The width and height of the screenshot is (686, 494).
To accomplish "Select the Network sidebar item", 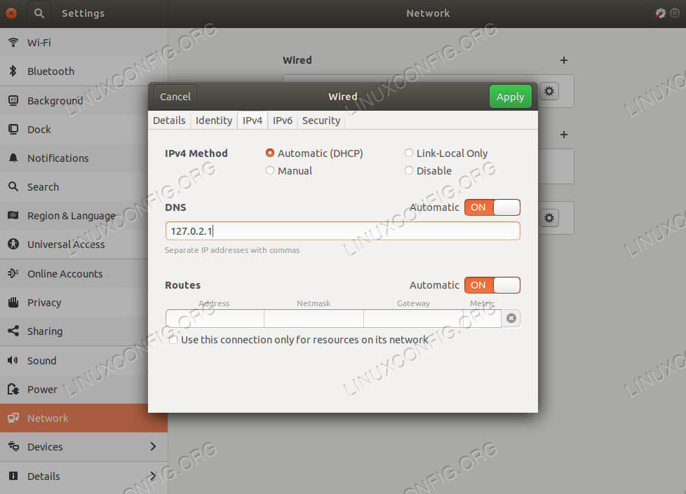I will click(x=83, y=418).
